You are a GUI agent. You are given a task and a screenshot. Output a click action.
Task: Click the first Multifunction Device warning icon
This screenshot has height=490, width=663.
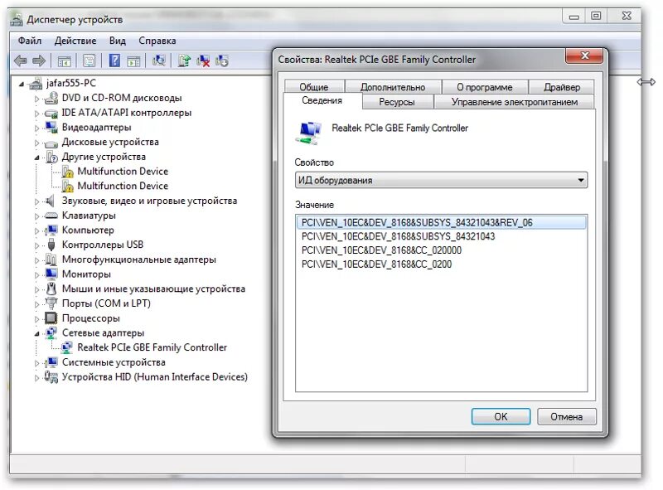68,172
